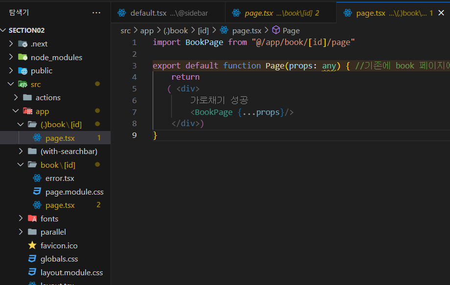Click the book\[id] open folder icon

point(32,165)
